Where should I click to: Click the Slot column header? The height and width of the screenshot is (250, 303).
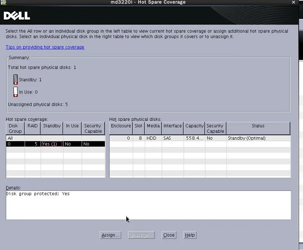(x=139, y=128)
